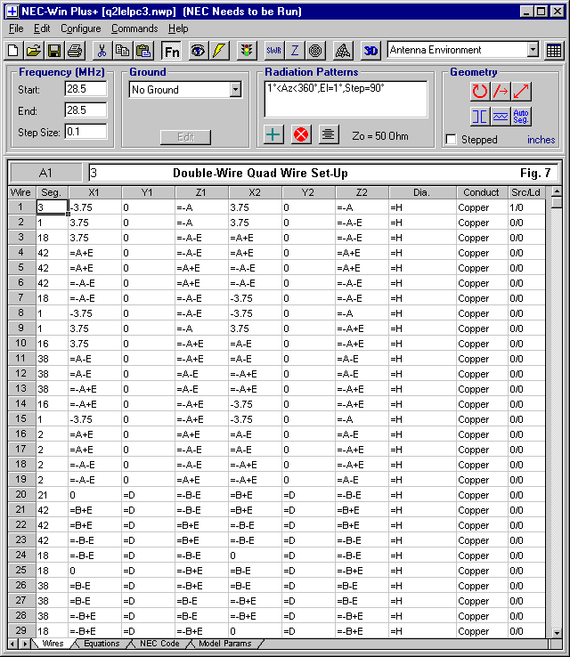The height and width of the screenshot is (657, 570).
Task: Open the Antenna Environment dropdown
Action: click(x=533, y=51)
